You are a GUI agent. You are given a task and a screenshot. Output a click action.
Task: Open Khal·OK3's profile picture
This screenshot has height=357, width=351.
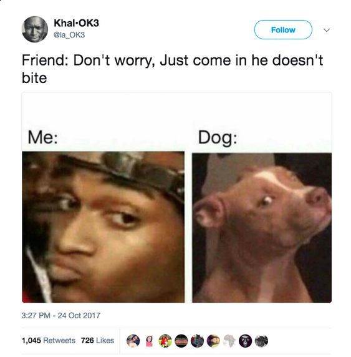click(35, 29)
